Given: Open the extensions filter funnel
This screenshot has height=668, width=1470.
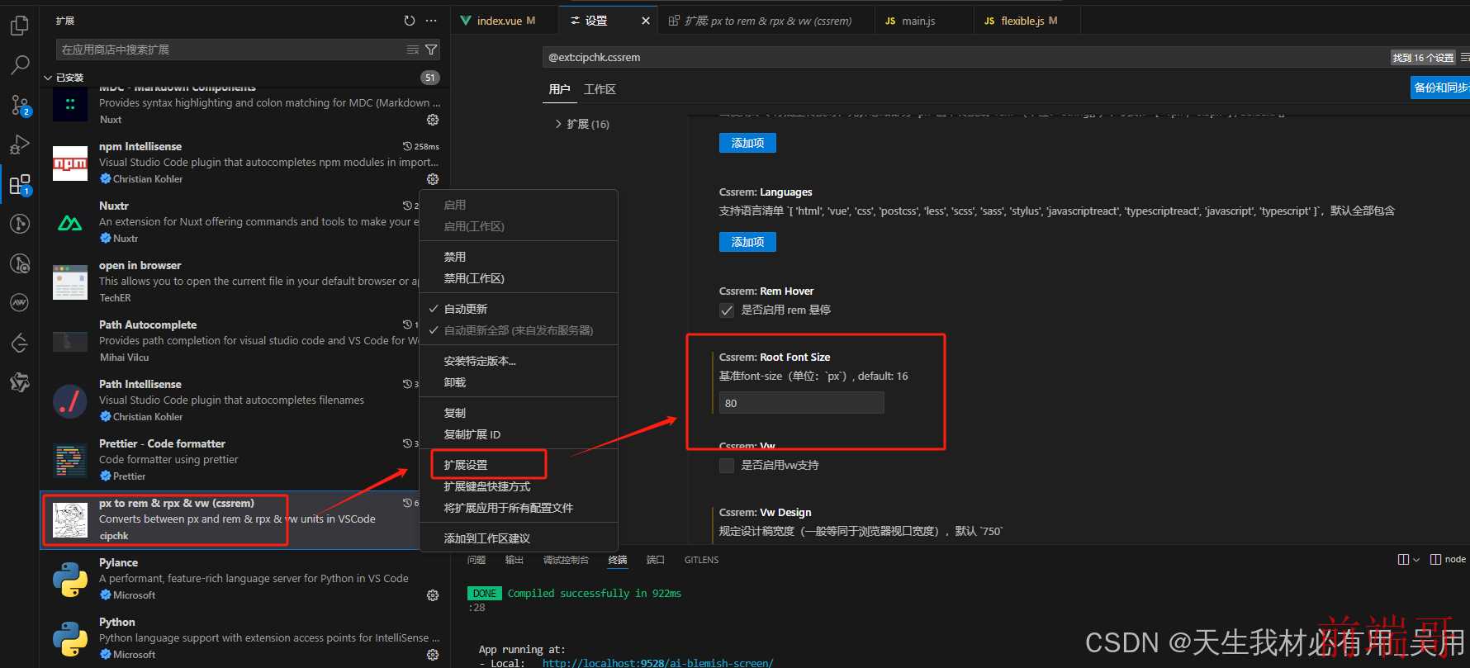Looking at the screenshot, I should click(431, 50).
